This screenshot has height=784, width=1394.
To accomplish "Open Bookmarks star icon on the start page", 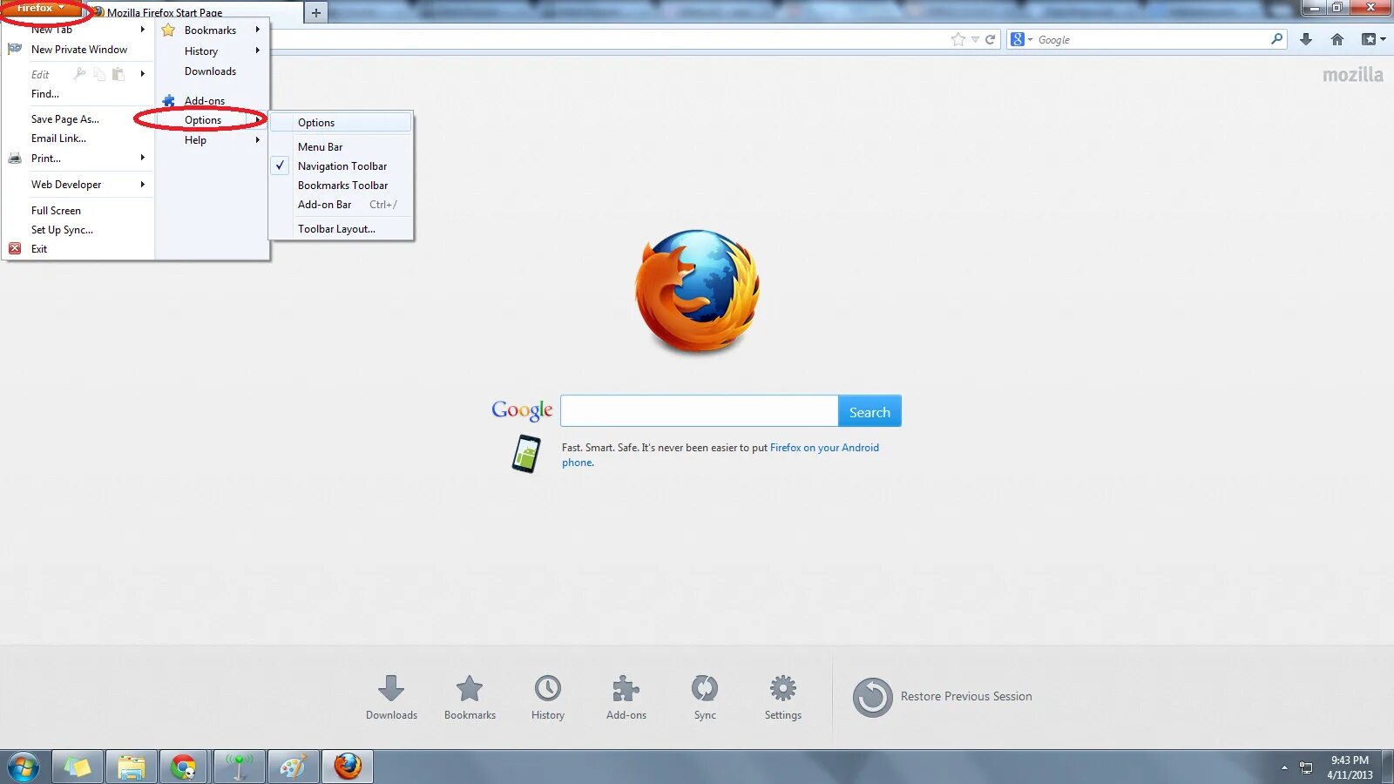I will [470, 688].
